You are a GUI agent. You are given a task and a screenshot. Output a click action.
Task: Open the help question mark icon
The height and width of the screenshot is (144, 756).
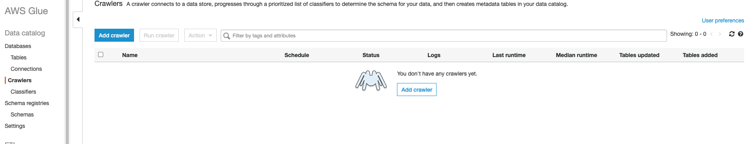pyautogui.click(x=741, y=34)
